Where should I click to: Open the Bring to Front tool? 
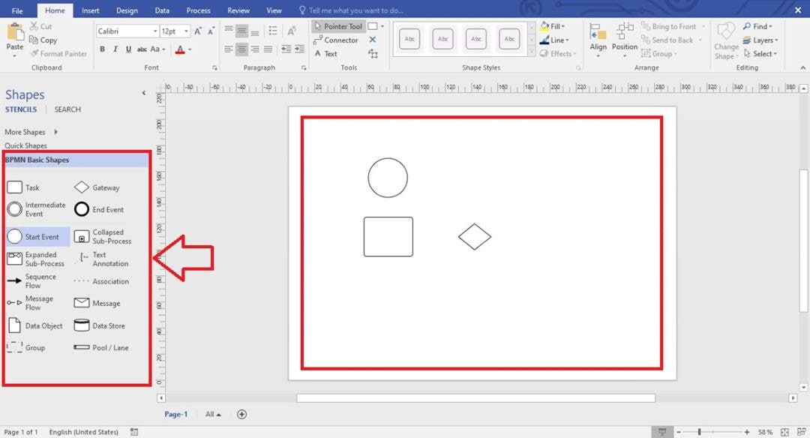[673, 25]
